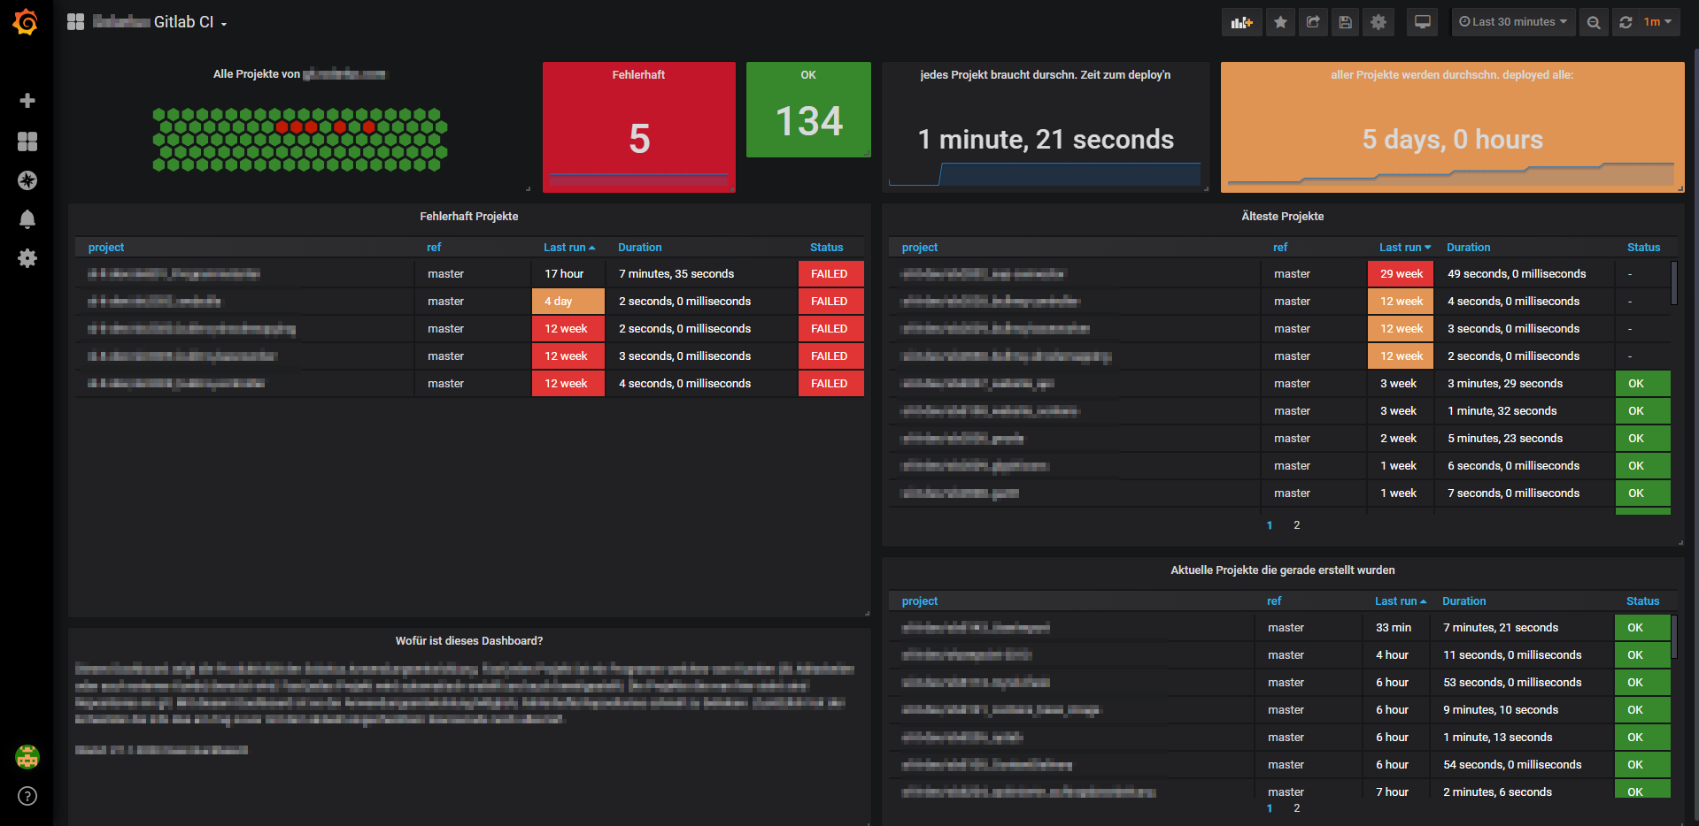The image size is (1699, 826).
Task: Mark the dashboard as favorite with the star
Action: point(1279,21)
